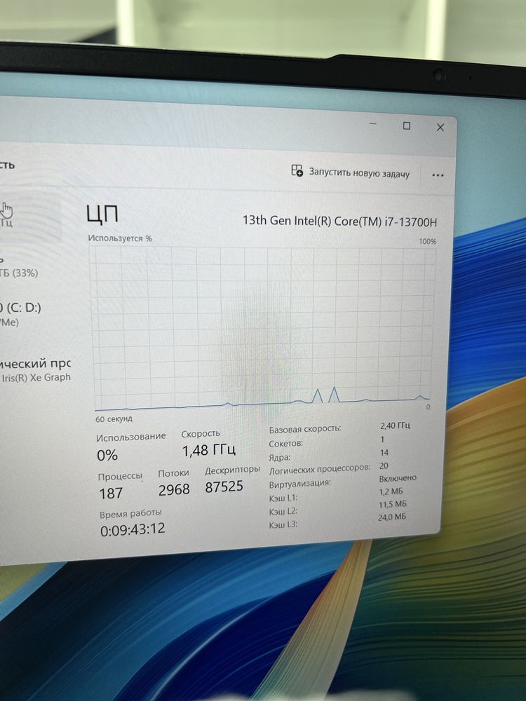Click the 2,40 ГГц base speed value
The image size is (526, 701).
point(395,426)
